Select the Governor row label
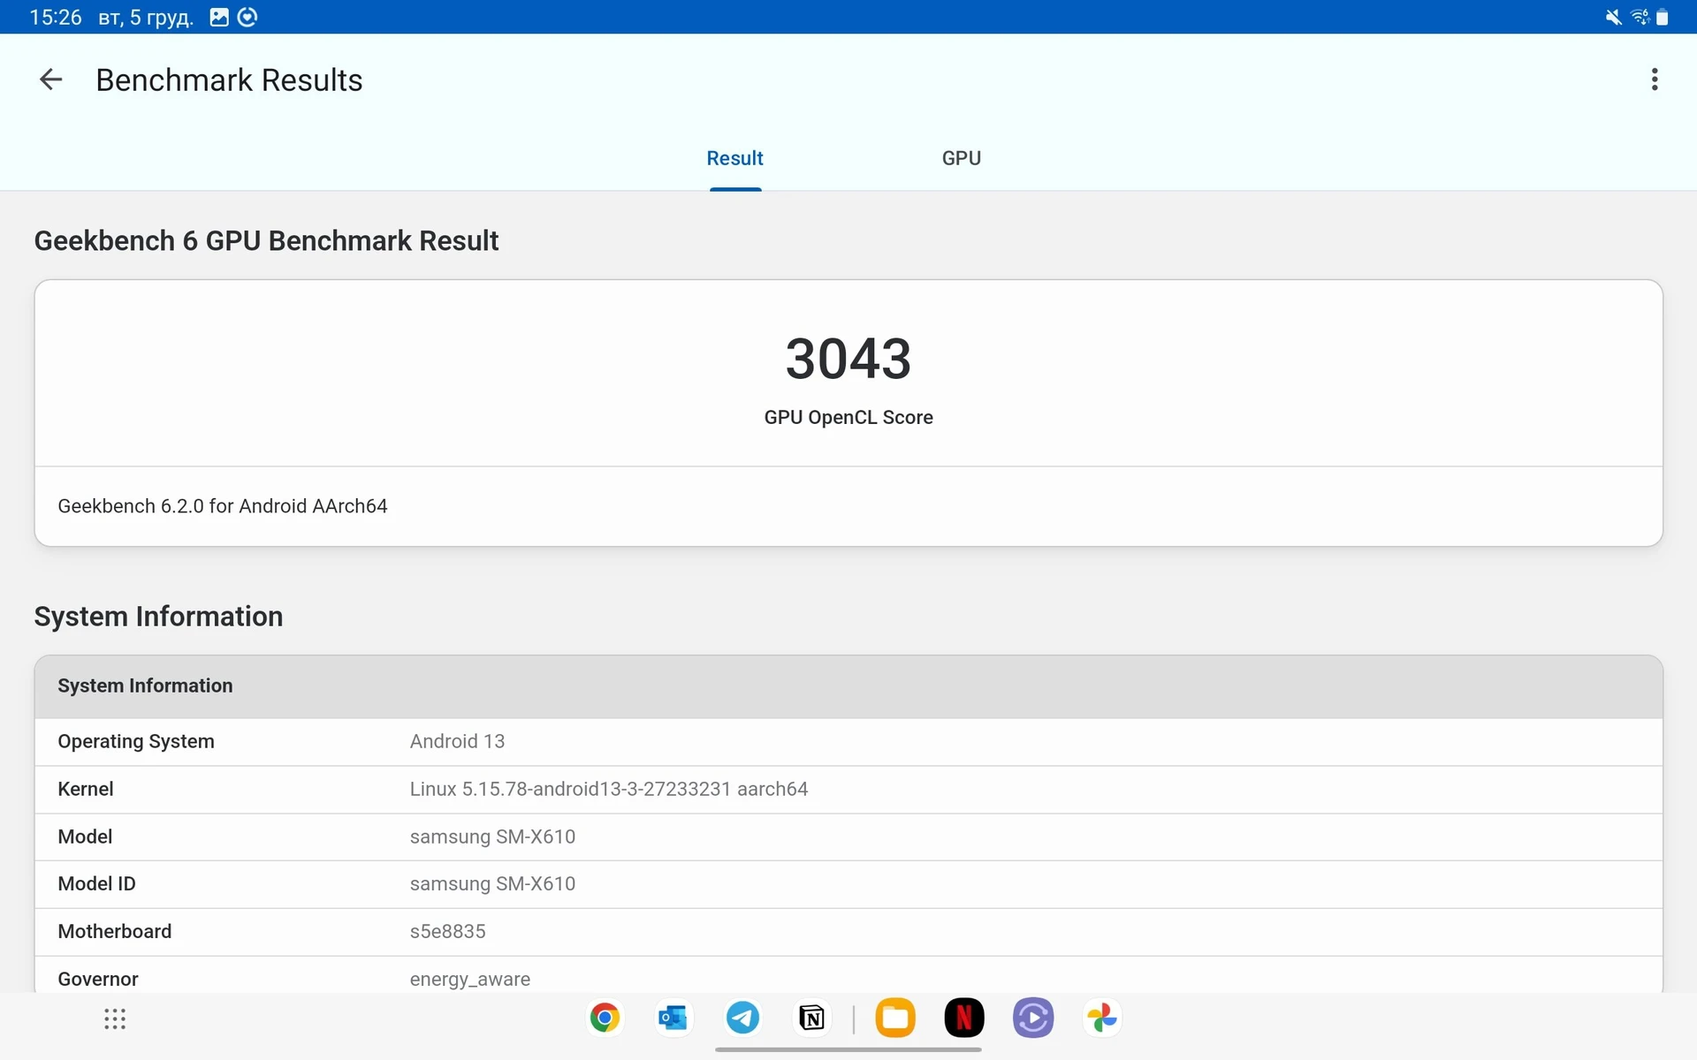This screenshot has height=1060, width=1697. tap(98, 979)
